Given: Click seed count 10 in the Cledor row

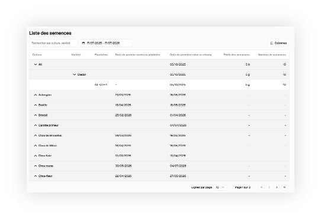Looking at the screenshot, I should click(x=284, y=74).
